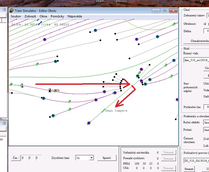Click Vymazat next to Nefunkční návěstidla
209x172 pixels.
coord(169,153)
